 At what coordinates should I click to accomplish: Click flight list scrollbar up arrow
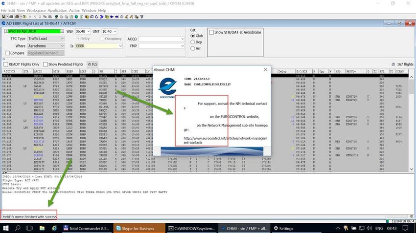[411, 77]
